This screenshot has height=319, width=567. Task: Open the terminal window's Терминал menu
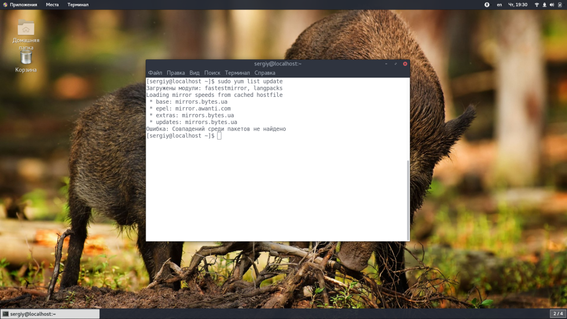237,73
